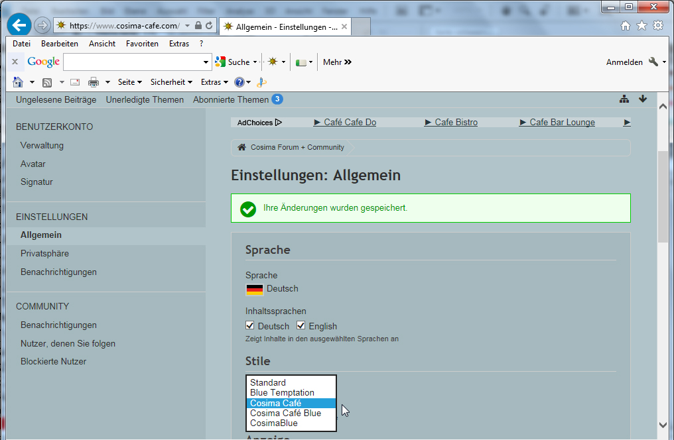Click the browser back arrow button
The image size is (674, 440).
pyautogui.click(x=19, y=26)
